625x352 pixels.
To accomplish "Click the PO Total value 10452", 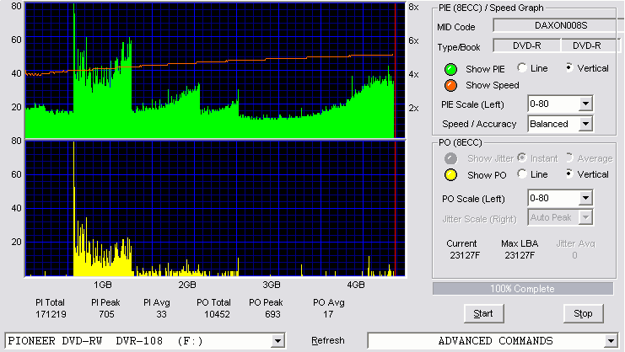I will pyautogui.click(x=217, y=314).
